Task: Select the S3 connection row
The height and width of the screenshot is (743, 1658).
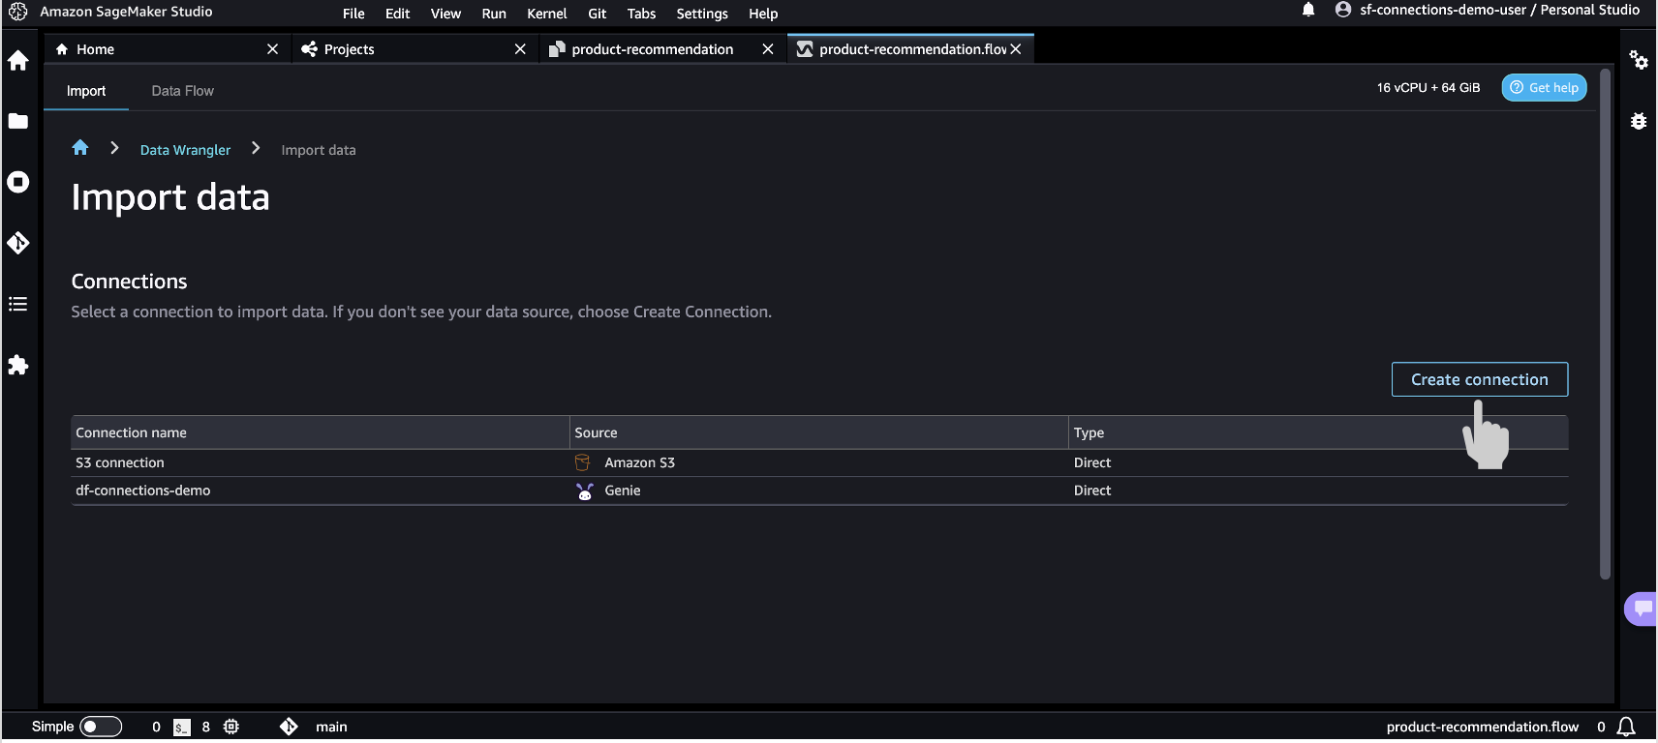Action: [819, 462]
